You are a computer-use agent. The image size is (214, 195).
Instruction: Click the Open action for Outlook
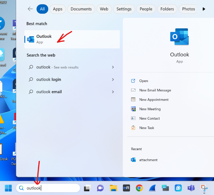pos(144,81)
